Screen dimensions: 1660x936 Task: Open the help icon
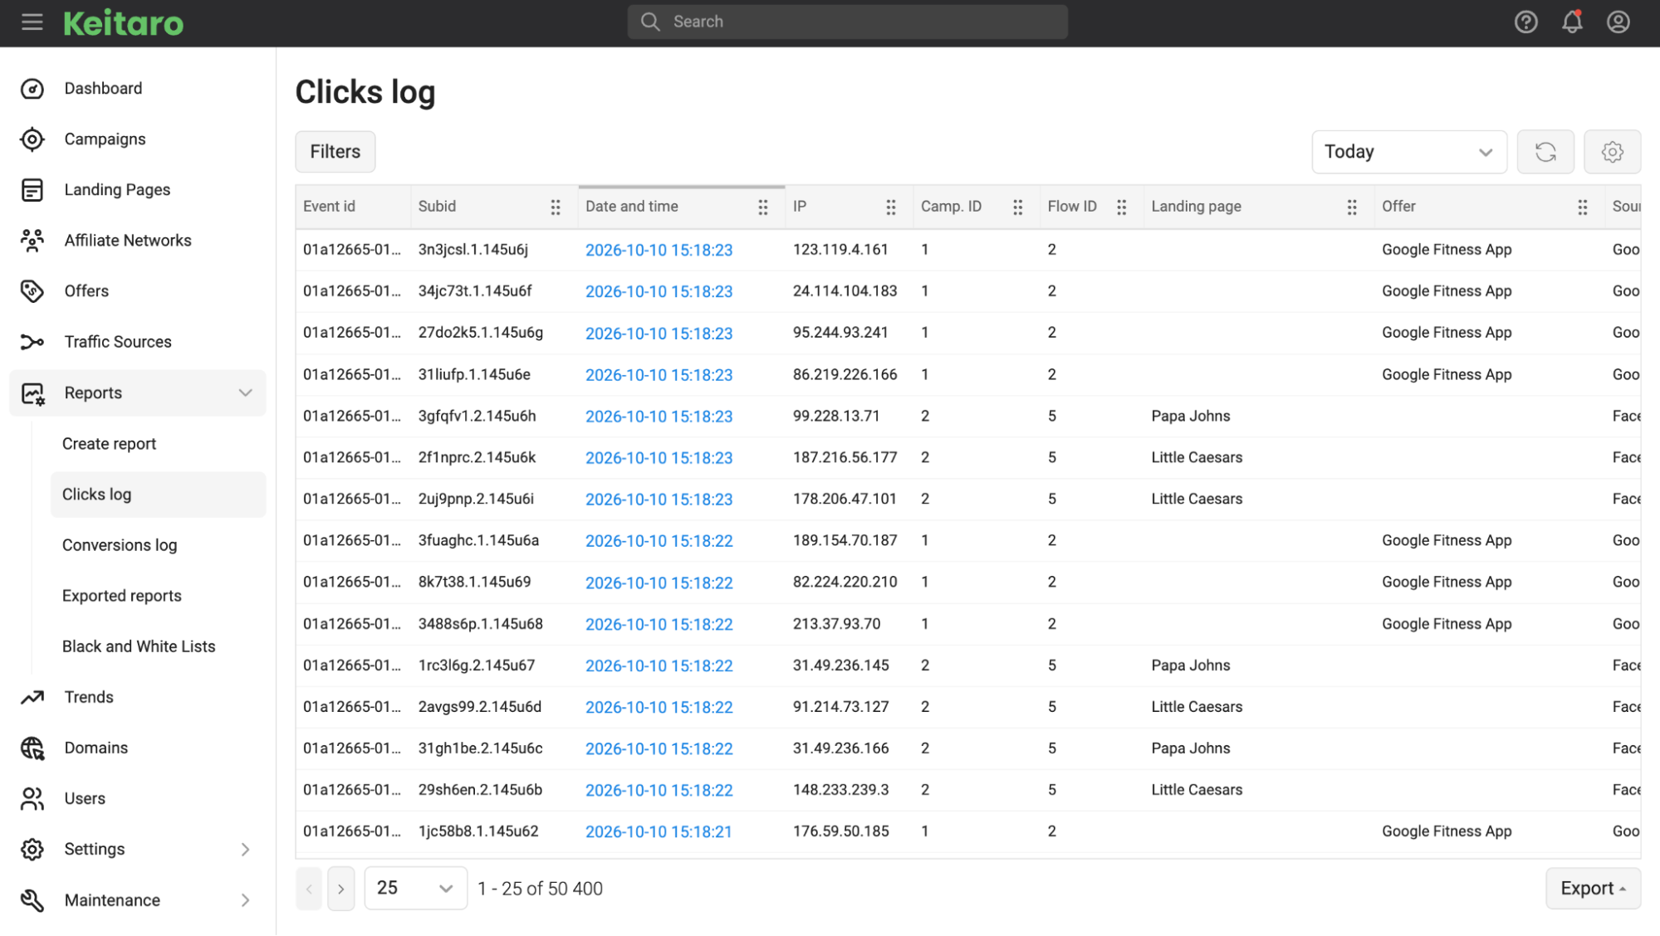tap(1525, 22)
